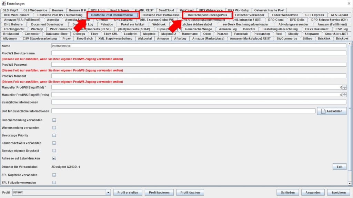Toggle ZPL Kopfzeile verwenden checkbox
Screen dimensions: 353x198
pos(54,175)
